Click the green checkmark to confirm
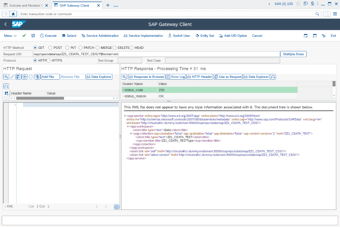The height and width of the screenshot is (227, 340). [23, 36]
